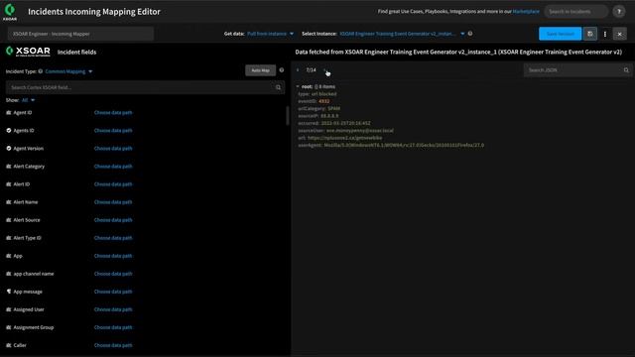Choose data path for Alert Type ID

pyautogui.click(x=113, y=238)
